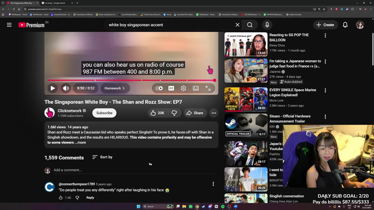
Task: Switch to ah meng Google Search tab
Action: click(x=56, y=3)
